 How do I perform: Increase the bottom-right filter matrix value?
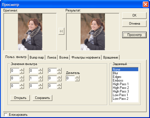[x=59, y=84]
